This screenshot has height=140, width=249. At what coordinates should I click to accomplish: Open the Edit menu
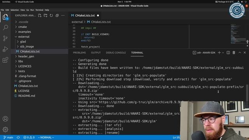coord(7,10)
